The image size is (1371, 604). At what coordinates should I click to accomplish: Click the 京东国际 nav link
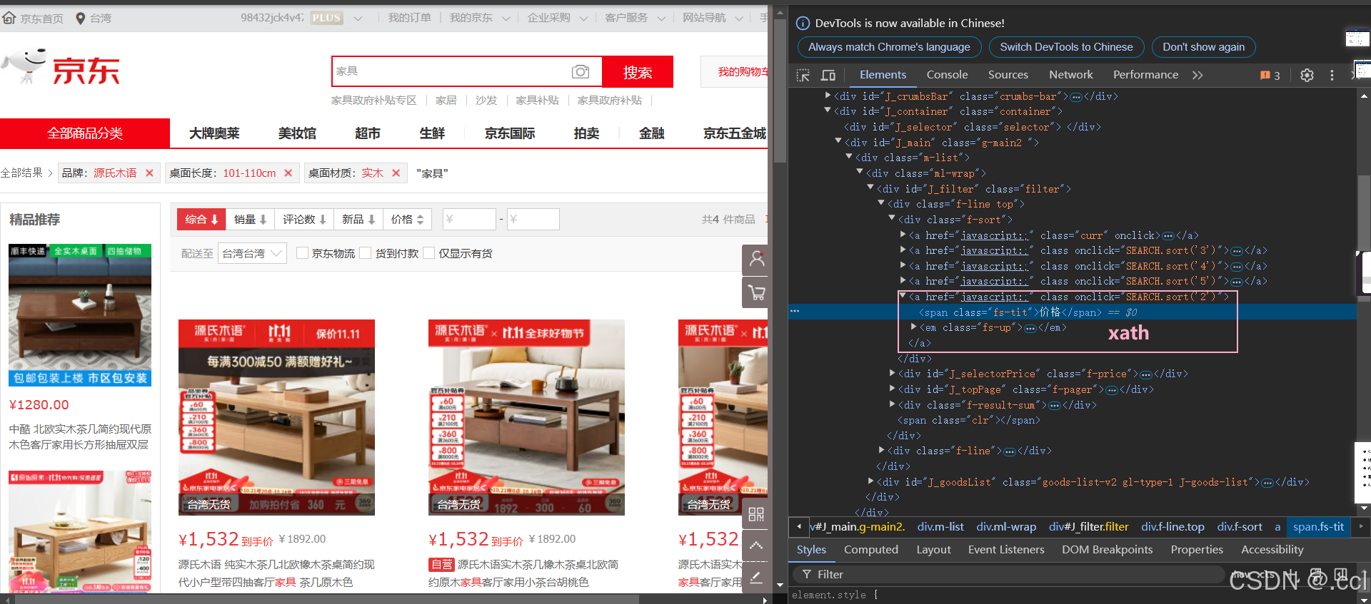[509, 133]
